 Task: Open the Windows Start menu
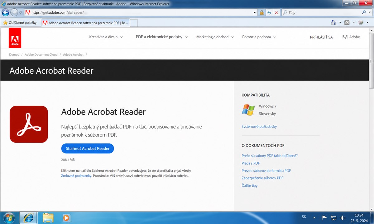tap(9, 217)
